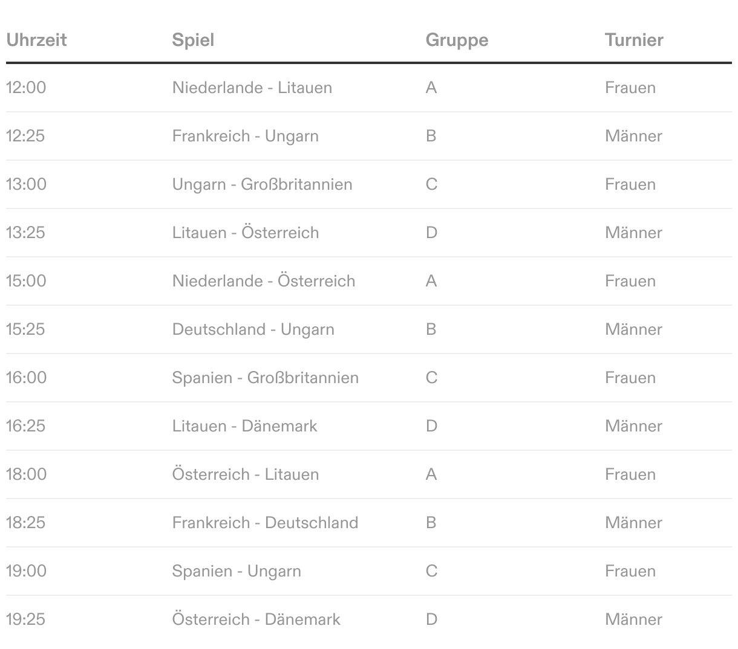The width and height of the screenshot is (738, 649).
Task: Click the Frankreich - Deutschland match
Action: point(265,523)
